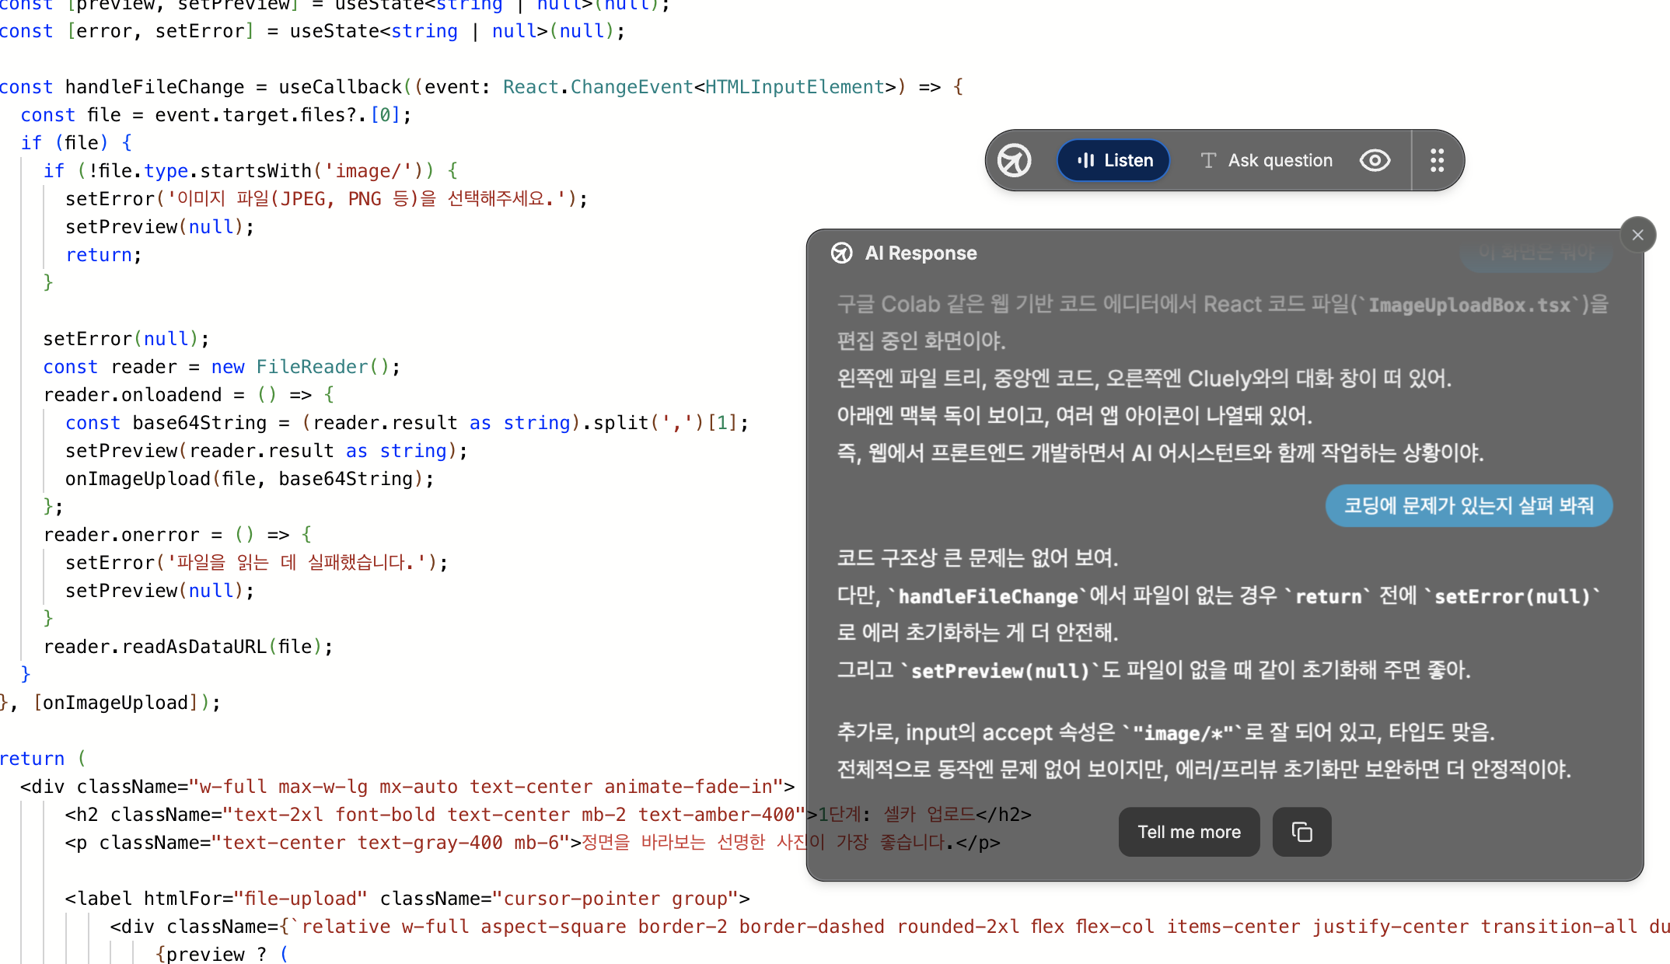The image size is (1670, 964).
Task: Click the close X on the AI Response panel
Action: tap(1637, 234)
